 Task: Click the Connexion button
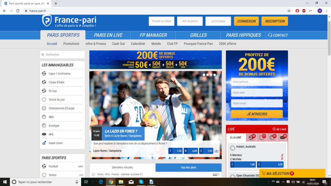point(246,21)
